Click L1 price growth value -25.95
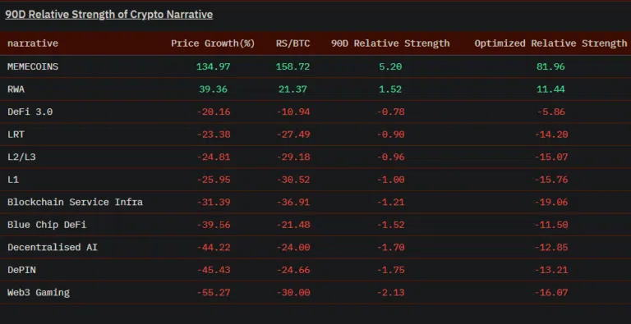This screenshot has width=631, height=324. [x=214, y=180]
